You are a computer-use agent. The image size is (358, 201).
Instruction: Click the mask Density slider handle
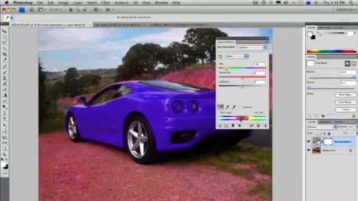point(354,78)
